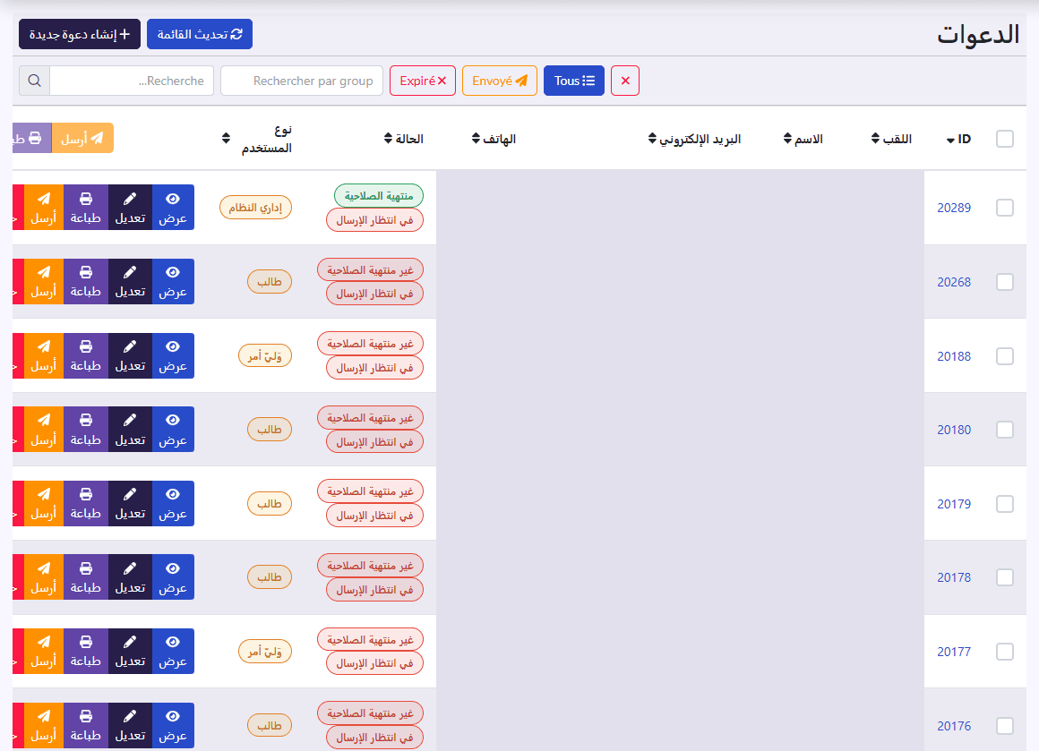Click the Rechercher par group field
Image resolution: width=1039 pixels, height=751 pixels.
pos(302,81)
